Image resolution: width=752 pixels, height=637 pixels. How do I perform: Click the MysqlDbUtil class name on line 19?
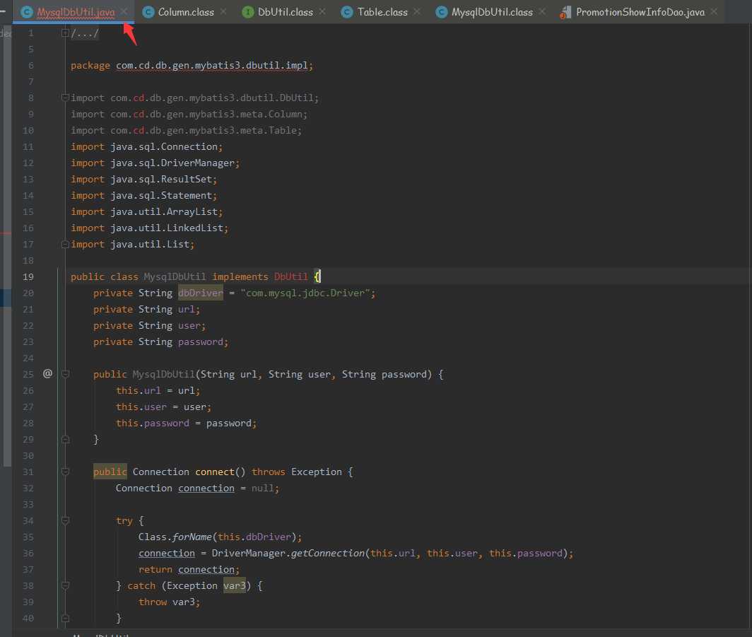pos(175,276)
